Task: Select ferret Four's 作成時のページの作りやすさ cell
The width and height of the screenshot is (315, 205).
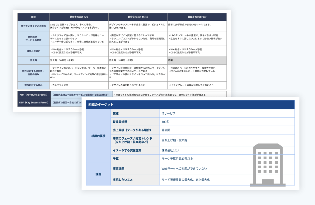Action: point(197,73)
